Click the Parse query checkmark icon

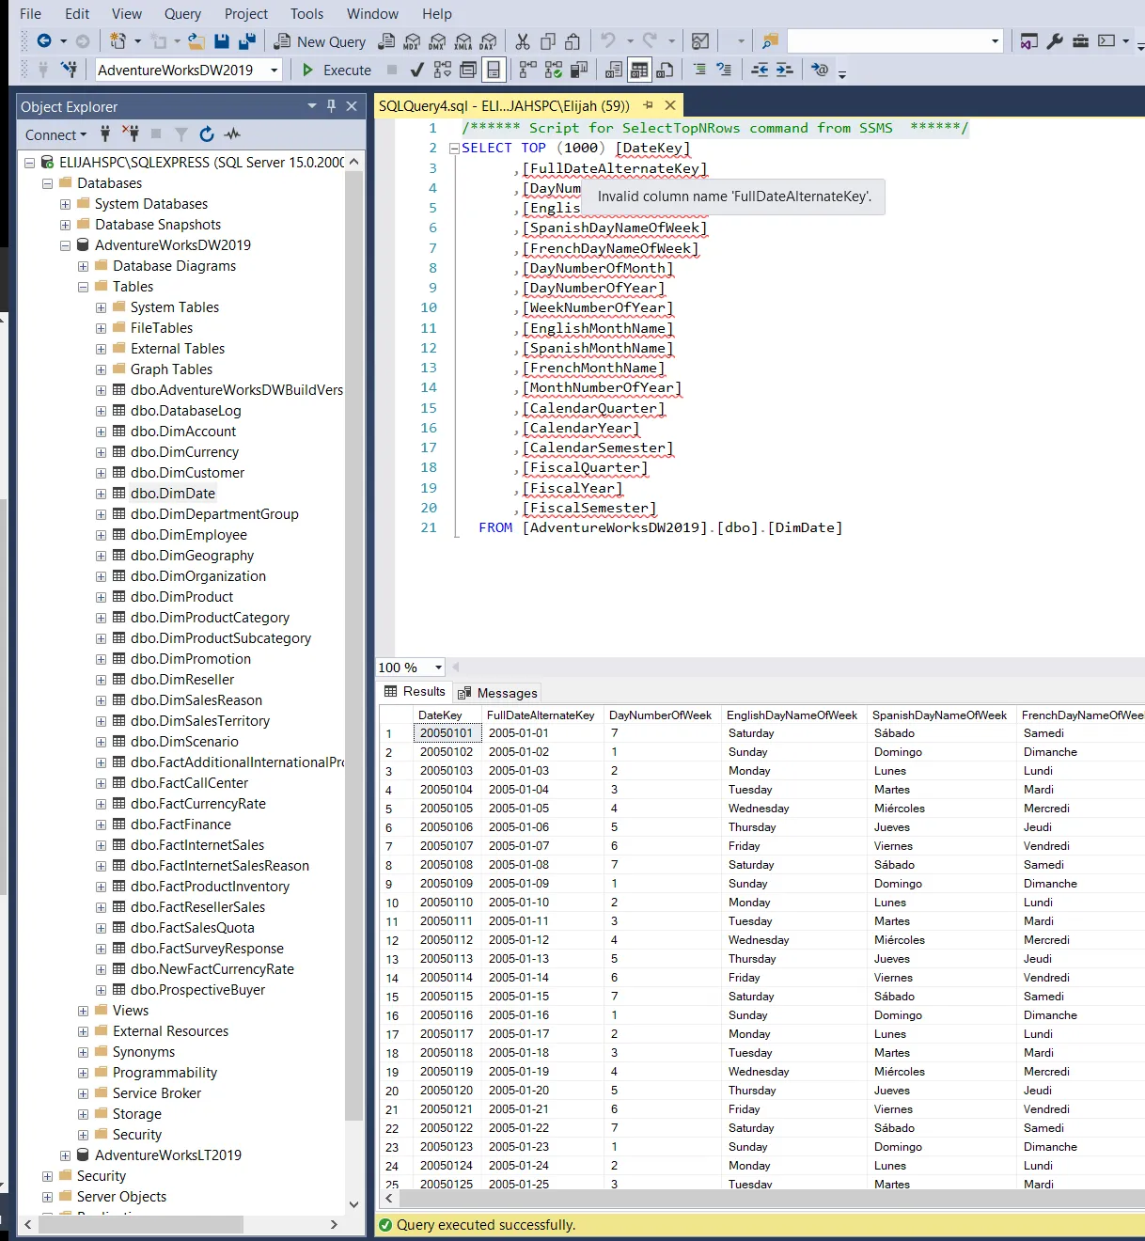coord(417,70)
